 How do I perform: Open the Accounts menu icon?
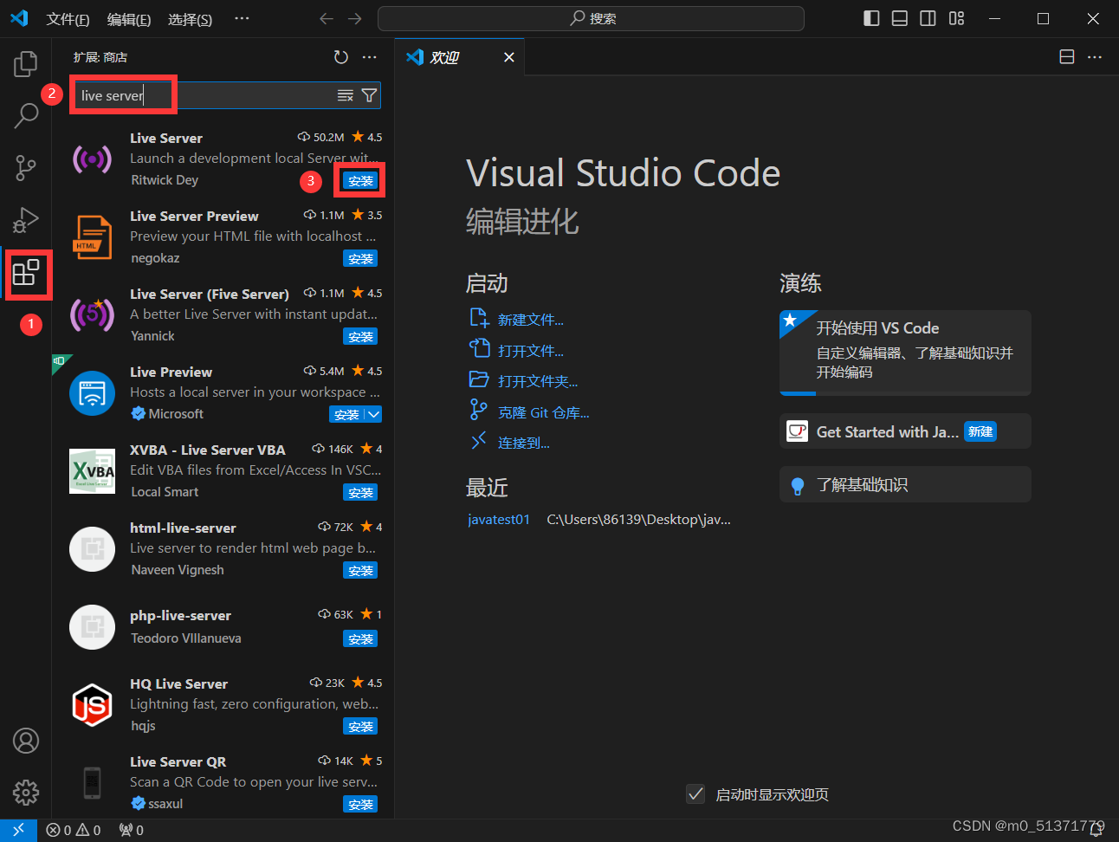26,741
